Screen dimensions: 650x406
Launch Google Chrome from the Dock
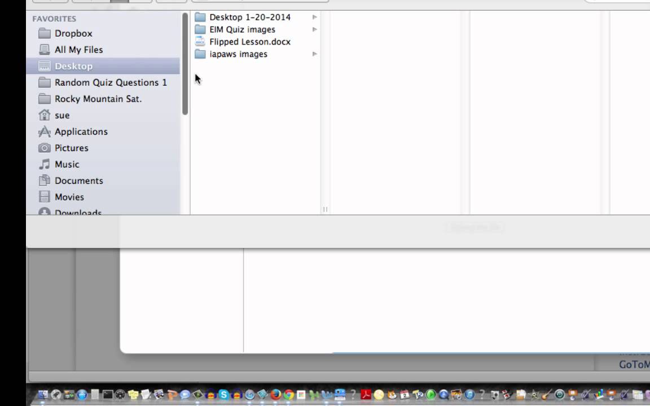(x=289, y=394)
